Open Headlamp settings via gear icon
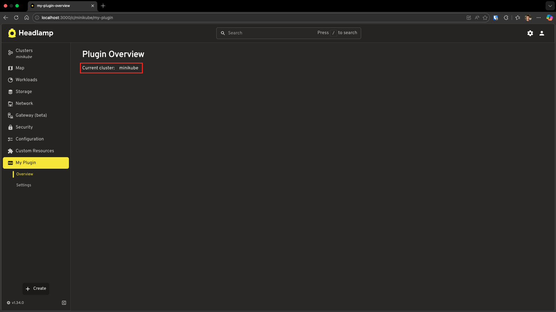Viewport: 556px width, 312px height. (530, 33)
